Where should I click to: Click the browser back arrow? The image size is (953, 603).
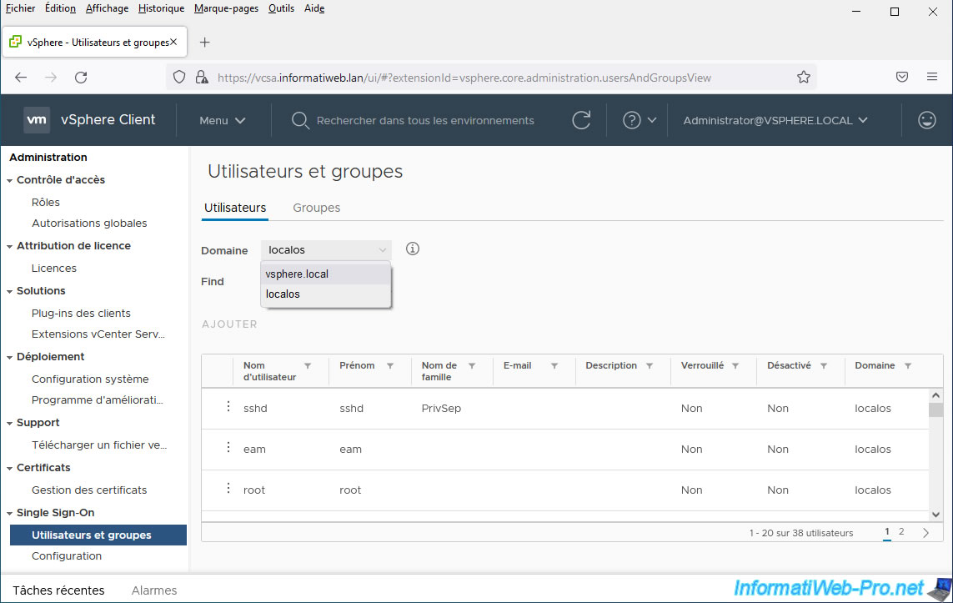[x=21, y=78]
